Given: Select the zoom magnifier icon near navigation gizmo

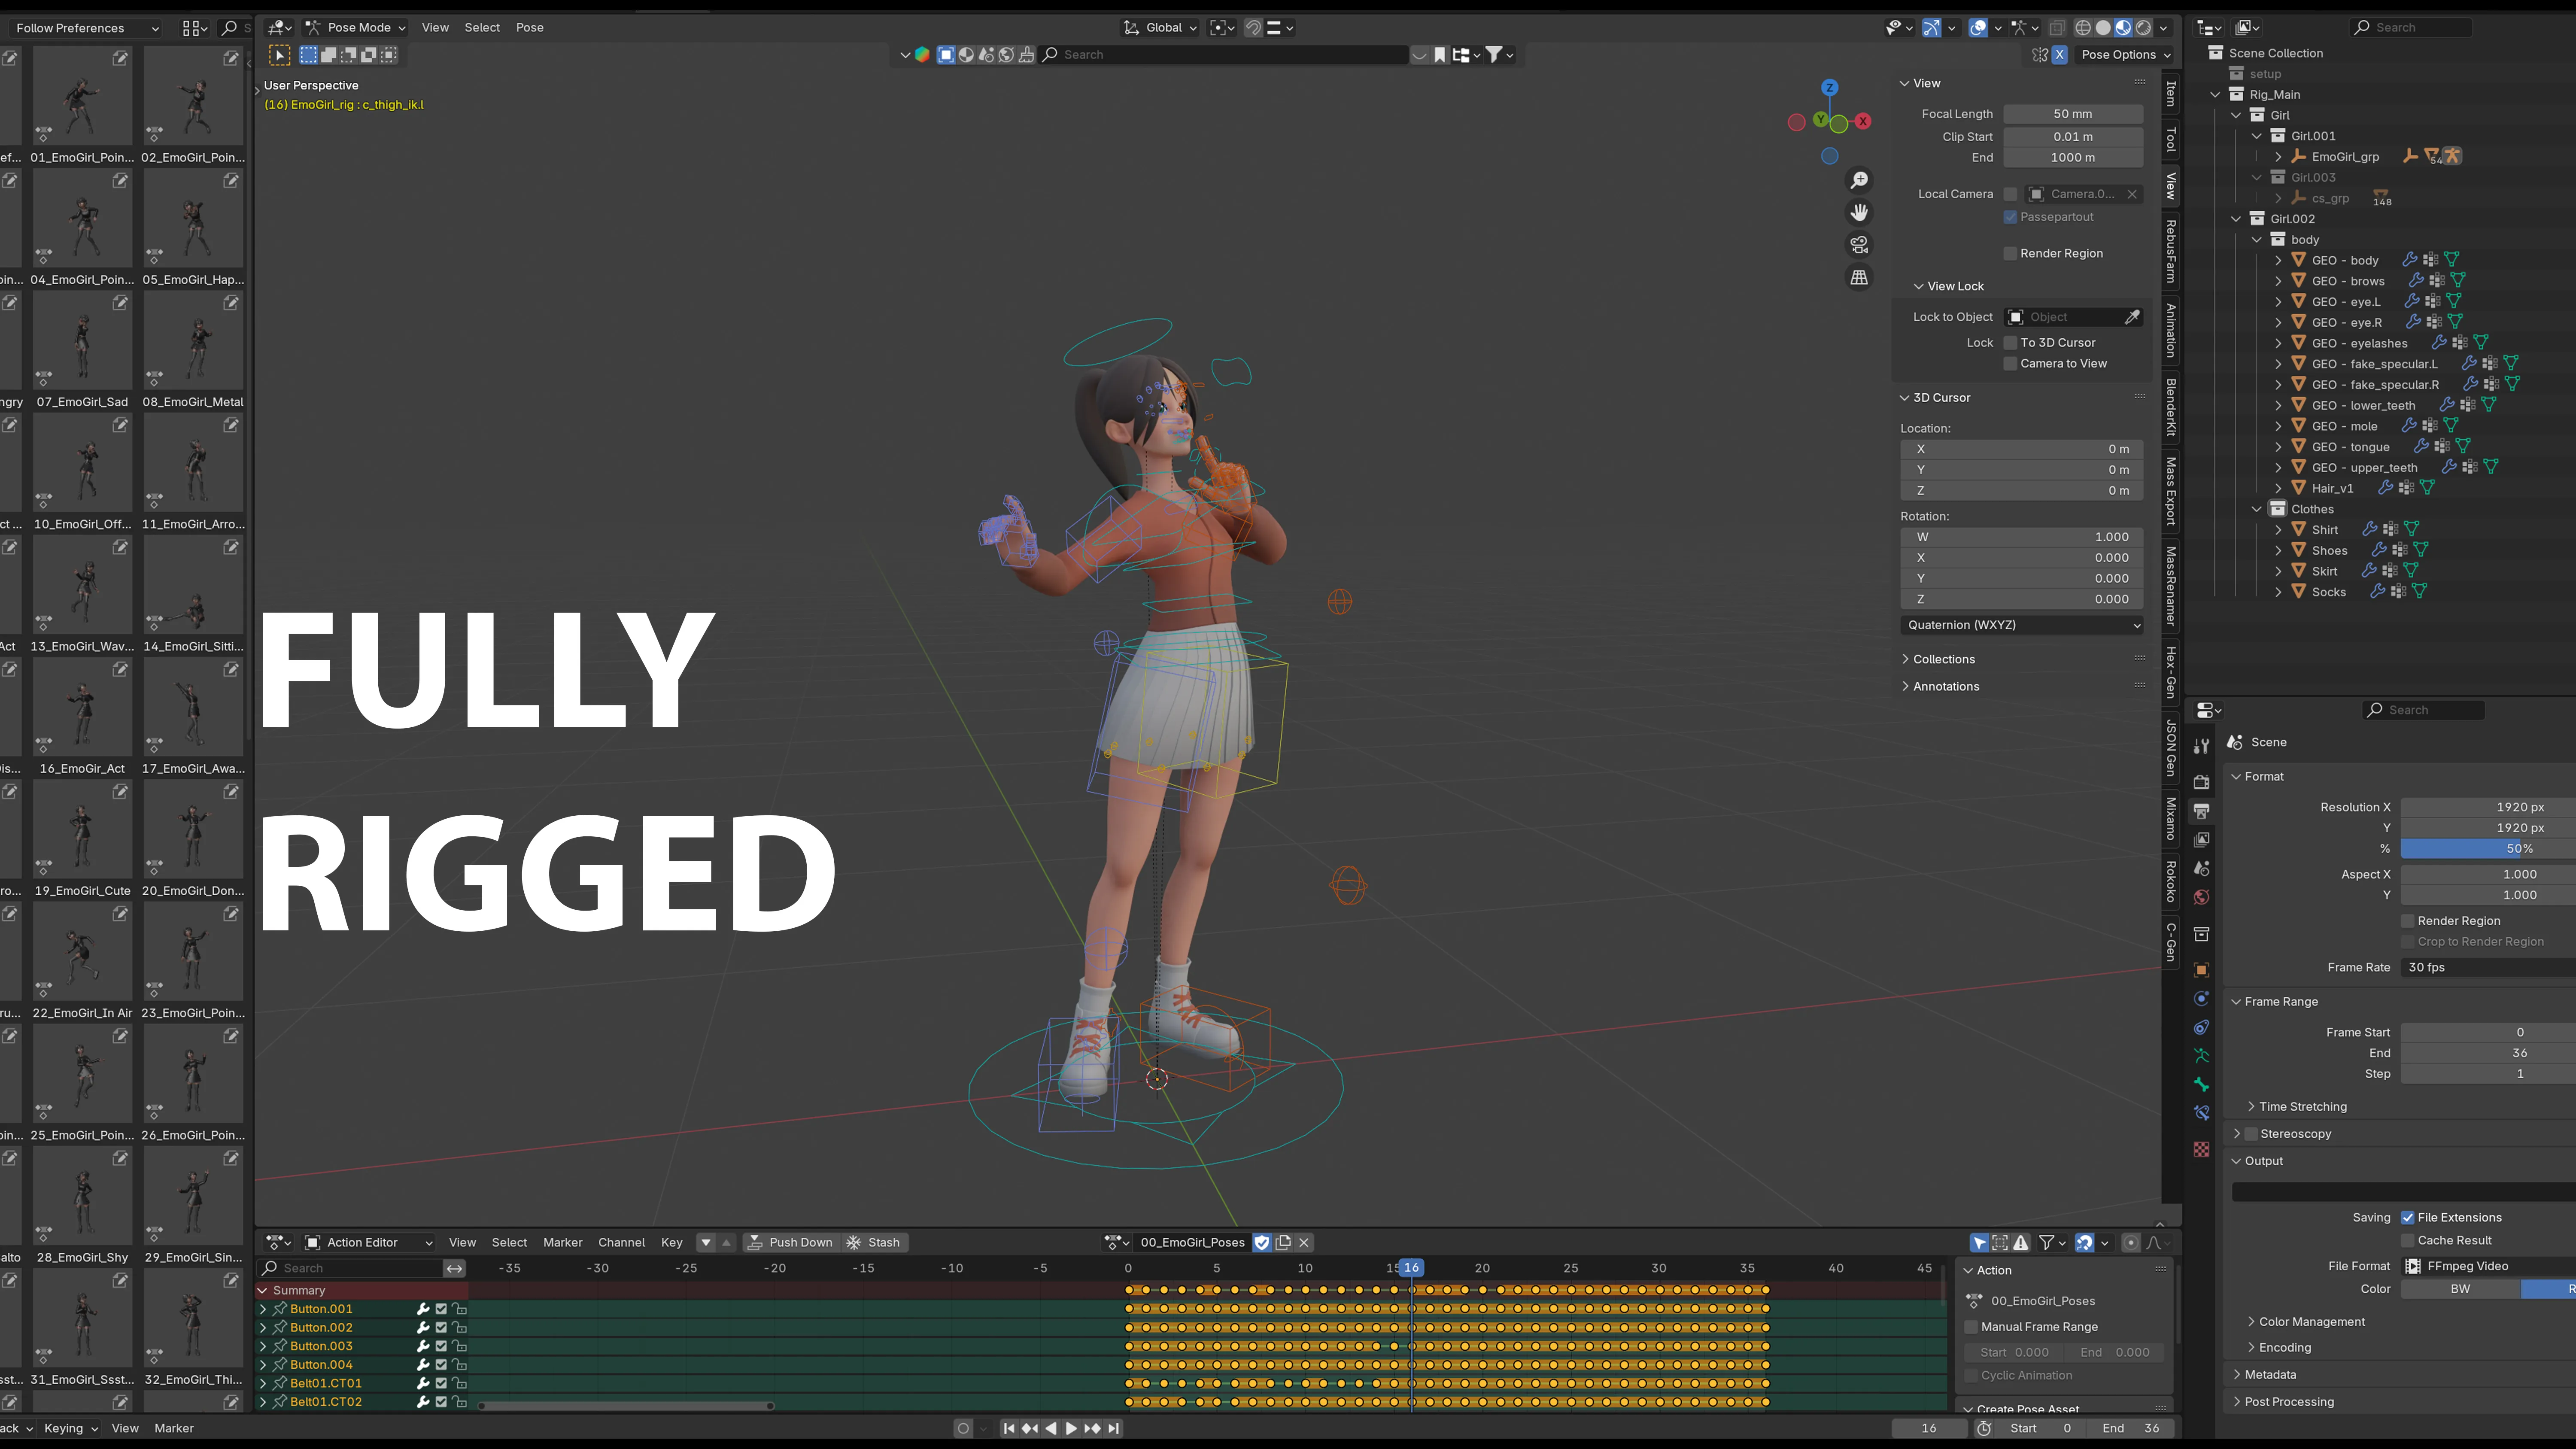Looking at the screenshot, I should (1859, 179).
